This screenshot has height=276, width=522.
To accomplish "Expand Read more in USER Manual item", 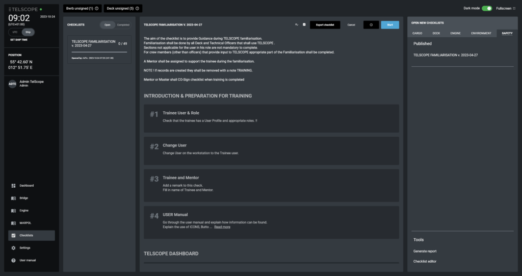I will [222, 227].
